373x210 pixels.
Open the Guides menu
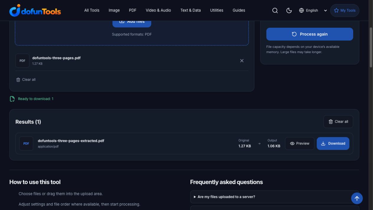tap(239, 10)
